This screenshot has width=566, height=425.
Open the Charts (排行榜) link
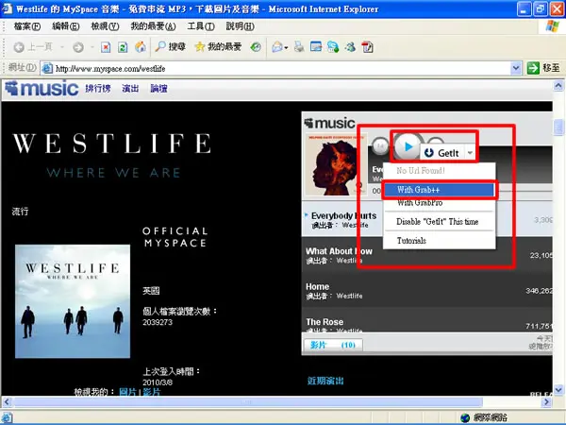pos(98,89)
